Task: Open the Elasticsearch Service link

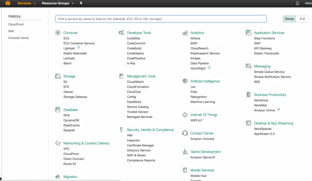Action: (205, 53)
